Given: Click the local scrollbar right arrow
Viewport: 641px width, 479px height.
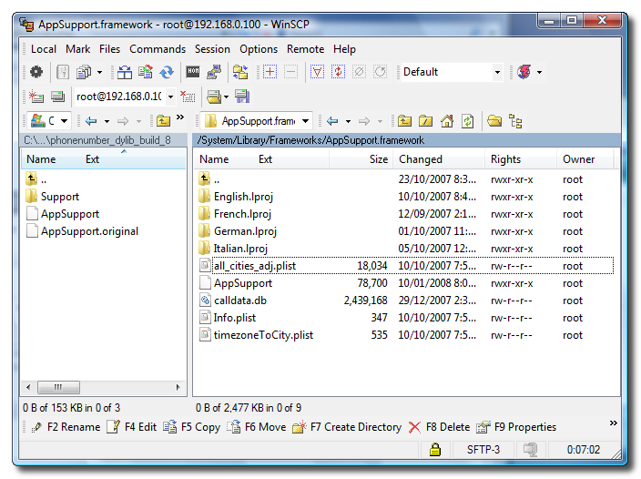Looking at the screenshot, I should pos(178,387).
